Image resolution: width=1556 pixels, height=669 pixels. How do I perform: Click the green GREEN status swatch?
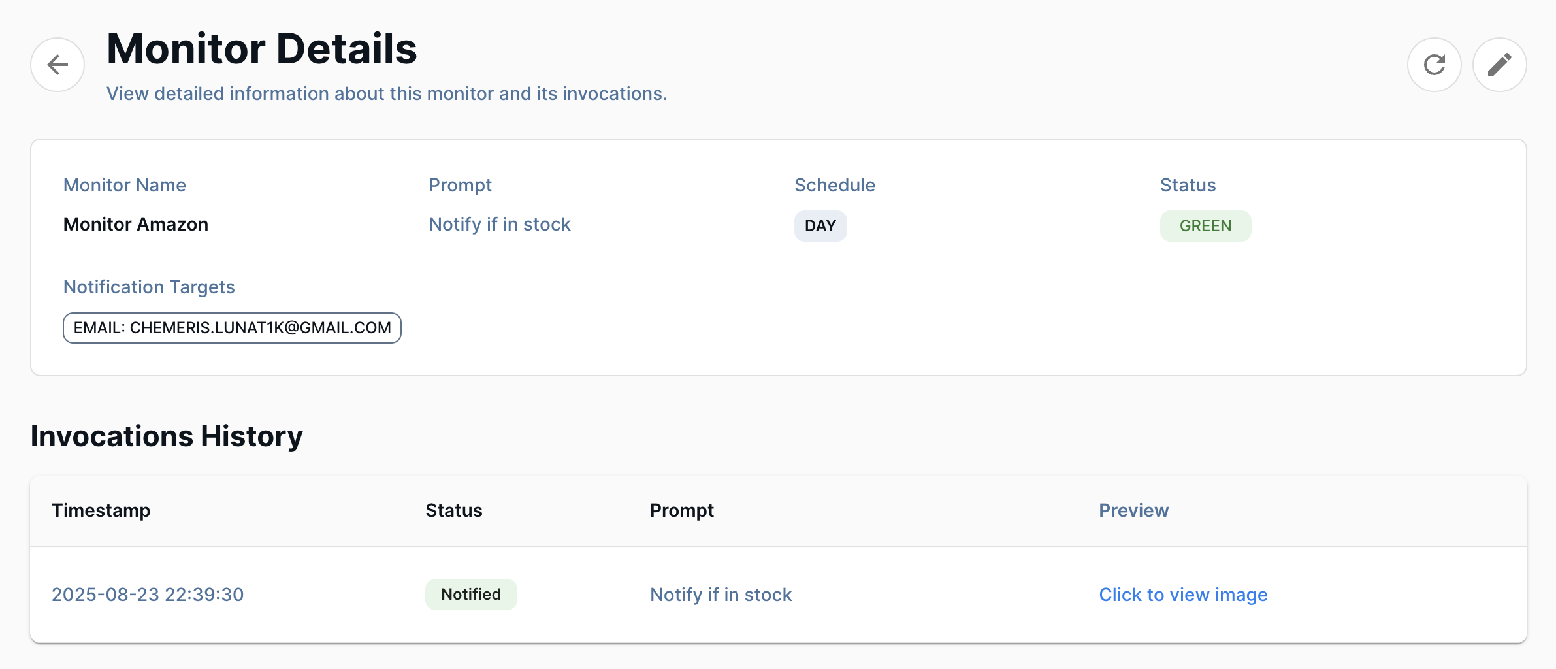tap(1205, 225)
